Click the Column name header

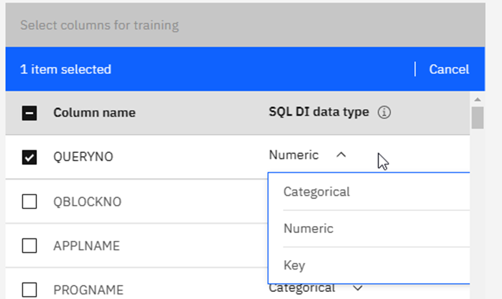click(x=94, y=112)
